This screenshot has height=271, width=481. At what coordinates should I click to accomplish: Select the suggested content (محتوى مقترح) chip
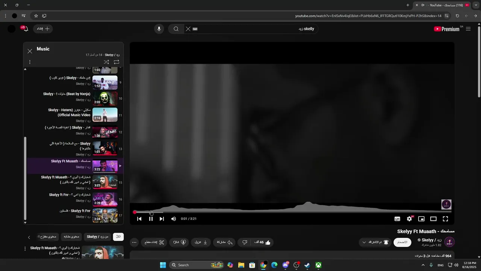[47, 237]
